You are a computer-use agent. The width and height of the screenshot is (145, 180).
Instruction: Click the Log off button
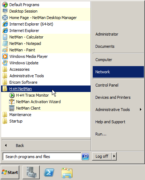point(102,156)
